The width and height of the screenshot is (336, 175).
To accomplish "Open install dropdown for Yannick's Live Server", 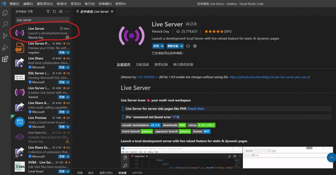I will (68, 97).
